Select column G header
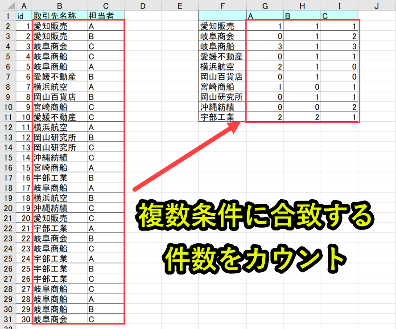Image resolution: width=396 pixels, height=329 pixels. click(x=265, y=5)
